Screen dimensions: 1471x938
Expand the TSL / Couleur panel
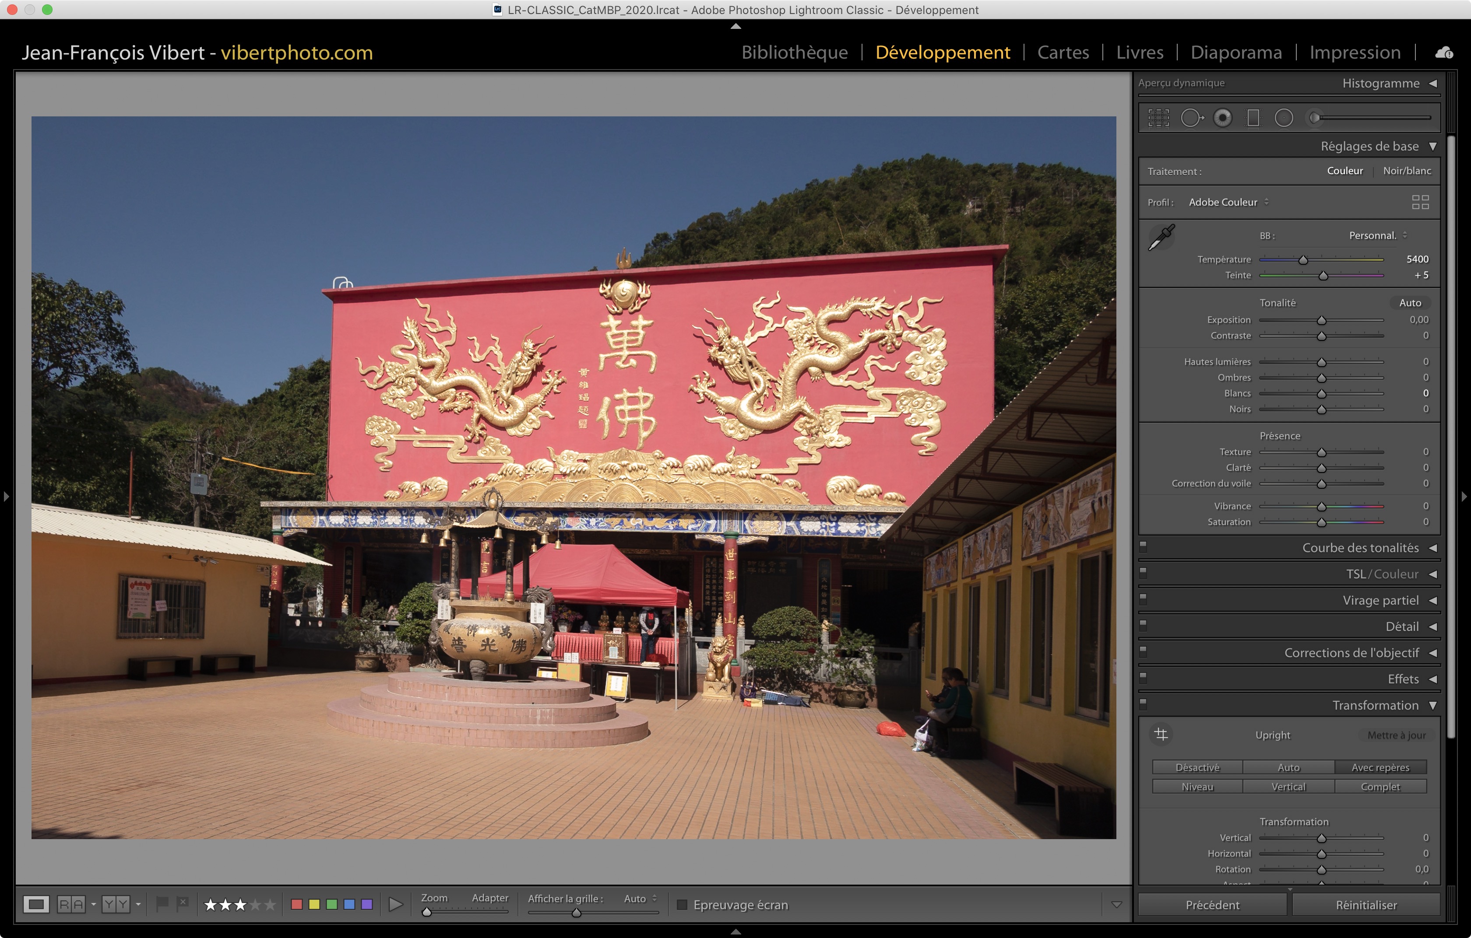click(x=1382, y=574)
